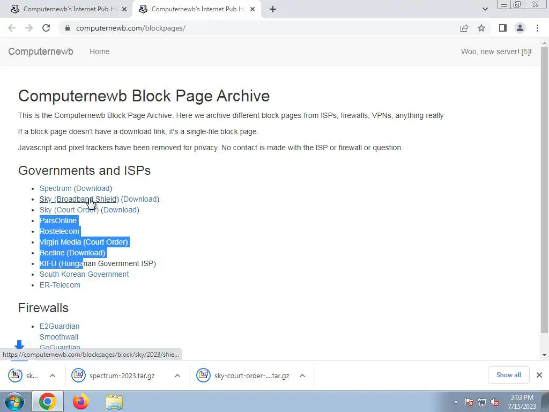Close the active Computernewb tab

253,9
